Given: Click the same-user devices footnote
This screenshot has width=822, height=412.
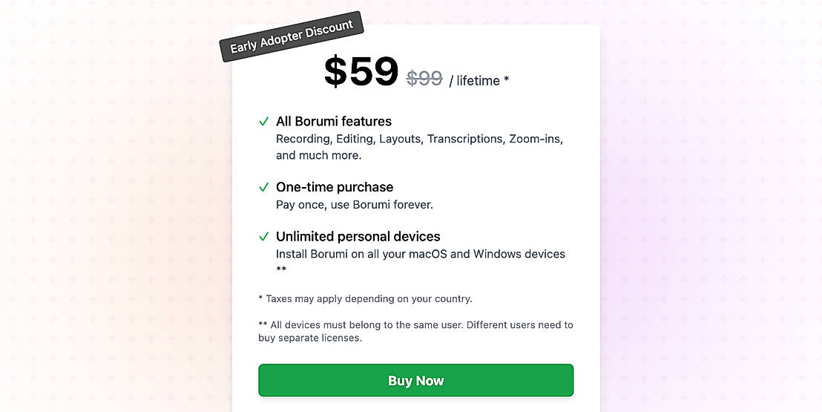Looking at the screenshot, I should click(415, 325).
